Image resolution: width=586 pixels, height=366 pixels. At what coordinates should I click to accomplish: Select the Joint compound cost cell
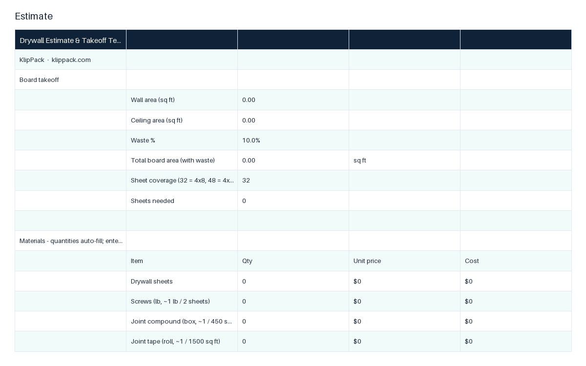[x=516, y=321]
